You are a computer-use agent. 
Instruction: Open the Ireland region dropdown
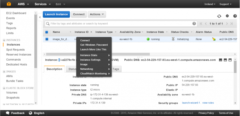[x=210, y=4]
